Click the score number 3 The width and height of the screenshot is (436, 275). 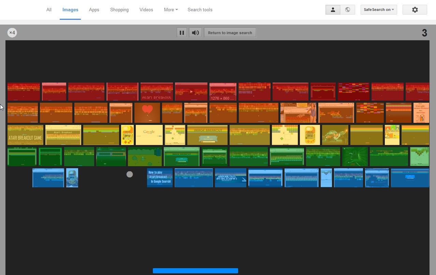424,33
